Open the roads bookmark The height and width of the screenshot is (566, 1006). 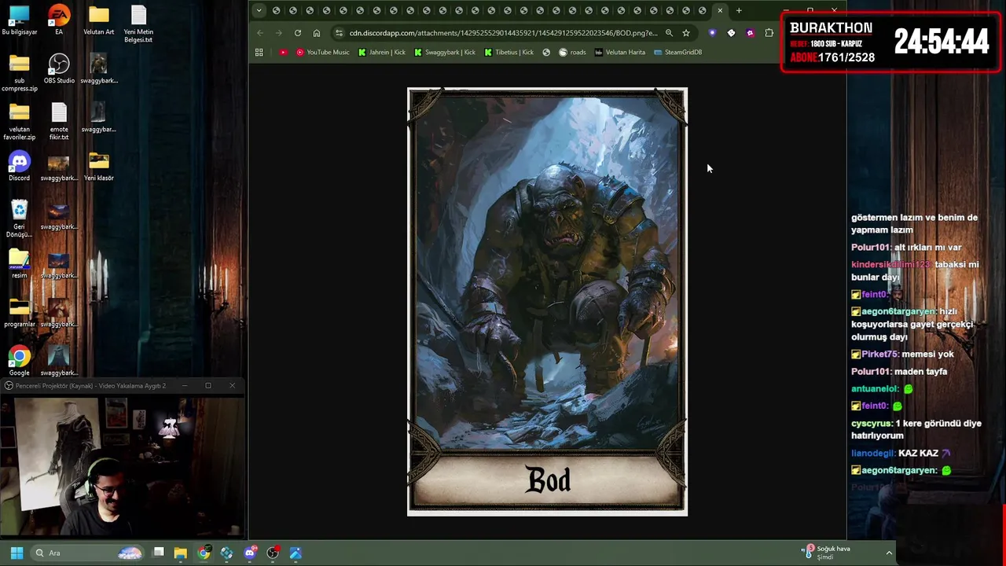(x=572, y=52)
